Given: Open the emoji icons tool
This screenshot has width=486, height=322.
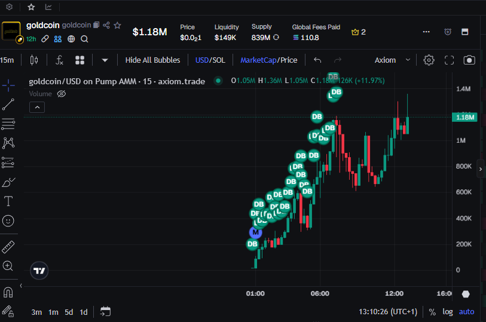Looking at the screenshot, I should pos(8,221).
